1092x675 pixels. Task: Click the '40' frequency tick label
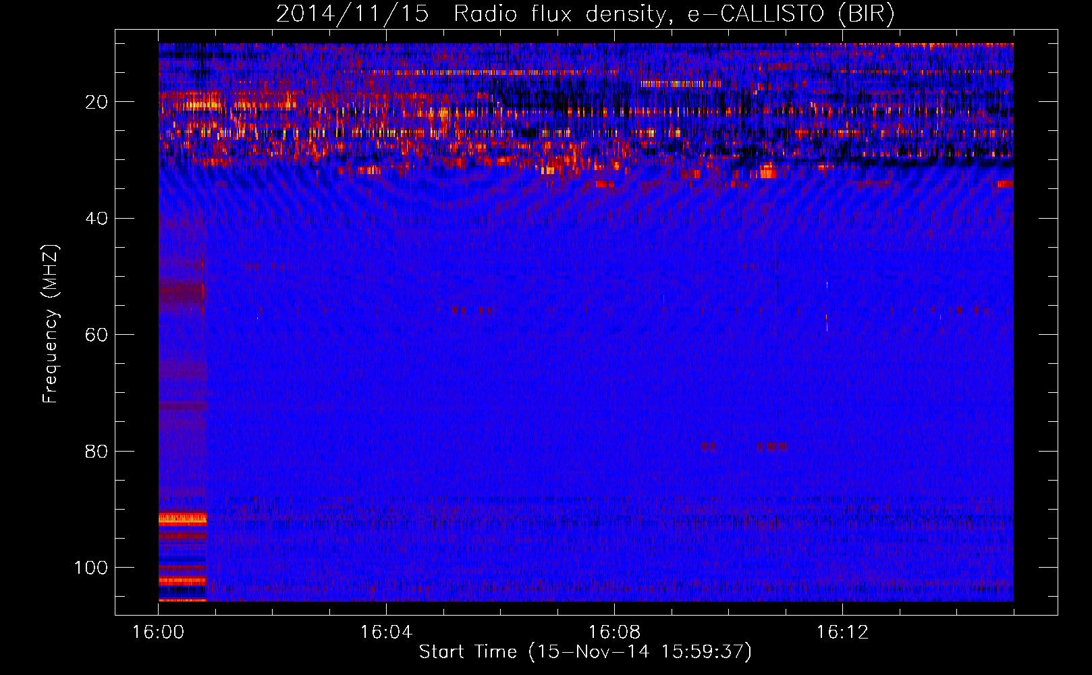click(97, 218)
